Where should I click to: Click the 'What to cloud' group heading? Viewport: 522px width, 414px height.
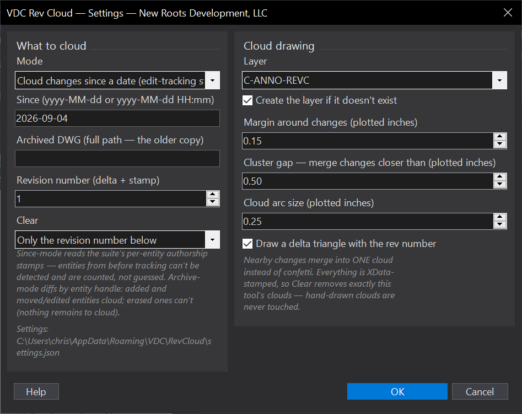[x=51, y=46]
